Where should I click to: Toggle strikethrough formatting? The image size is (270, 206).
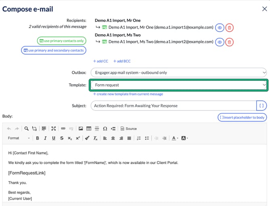point(62,138)
